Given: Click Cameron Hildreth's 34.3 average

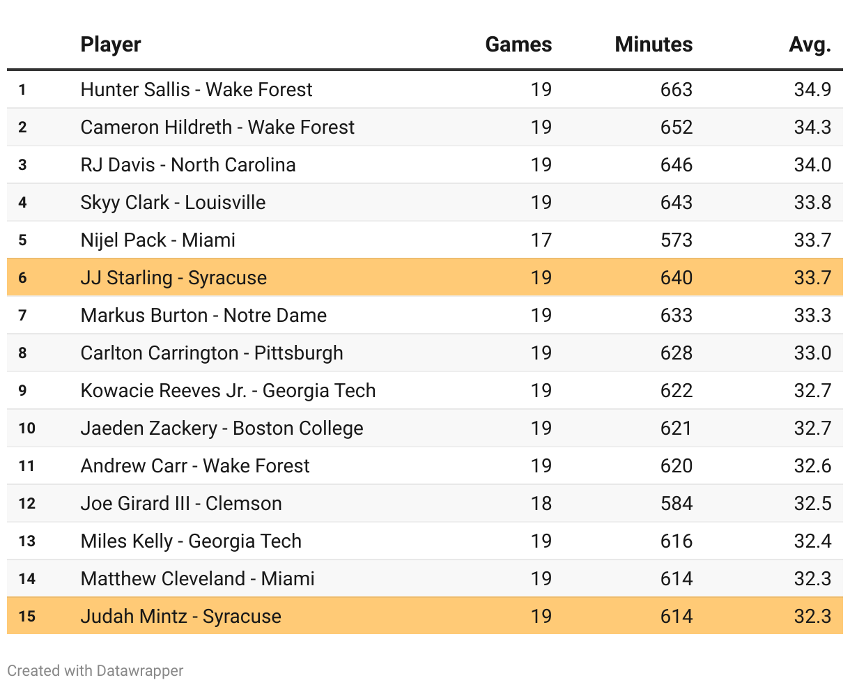Looking at the screenshot, I should [812, 127].
